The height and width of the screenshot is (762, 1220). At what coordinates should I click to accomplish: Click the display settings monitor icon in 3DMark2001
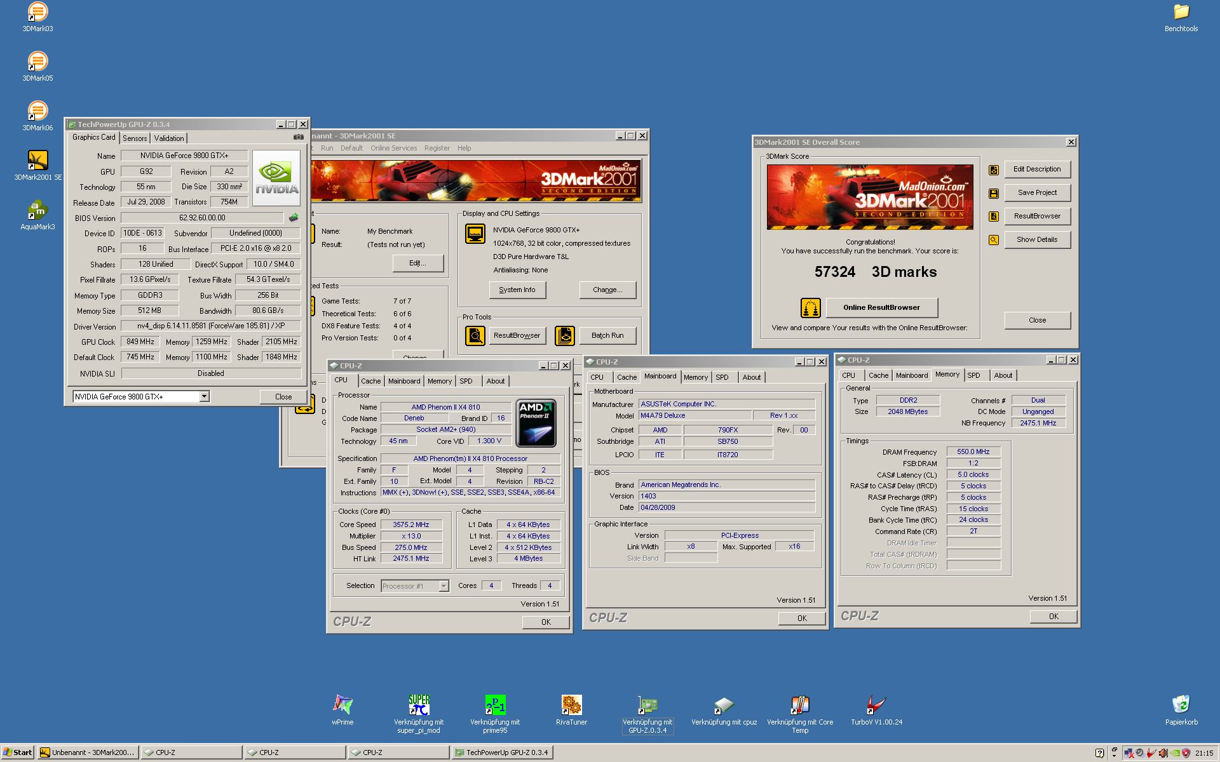point(475,234)
